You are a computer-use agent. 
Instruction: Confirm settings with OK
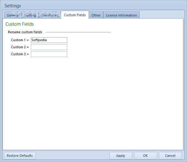click(x=145, y=156)
